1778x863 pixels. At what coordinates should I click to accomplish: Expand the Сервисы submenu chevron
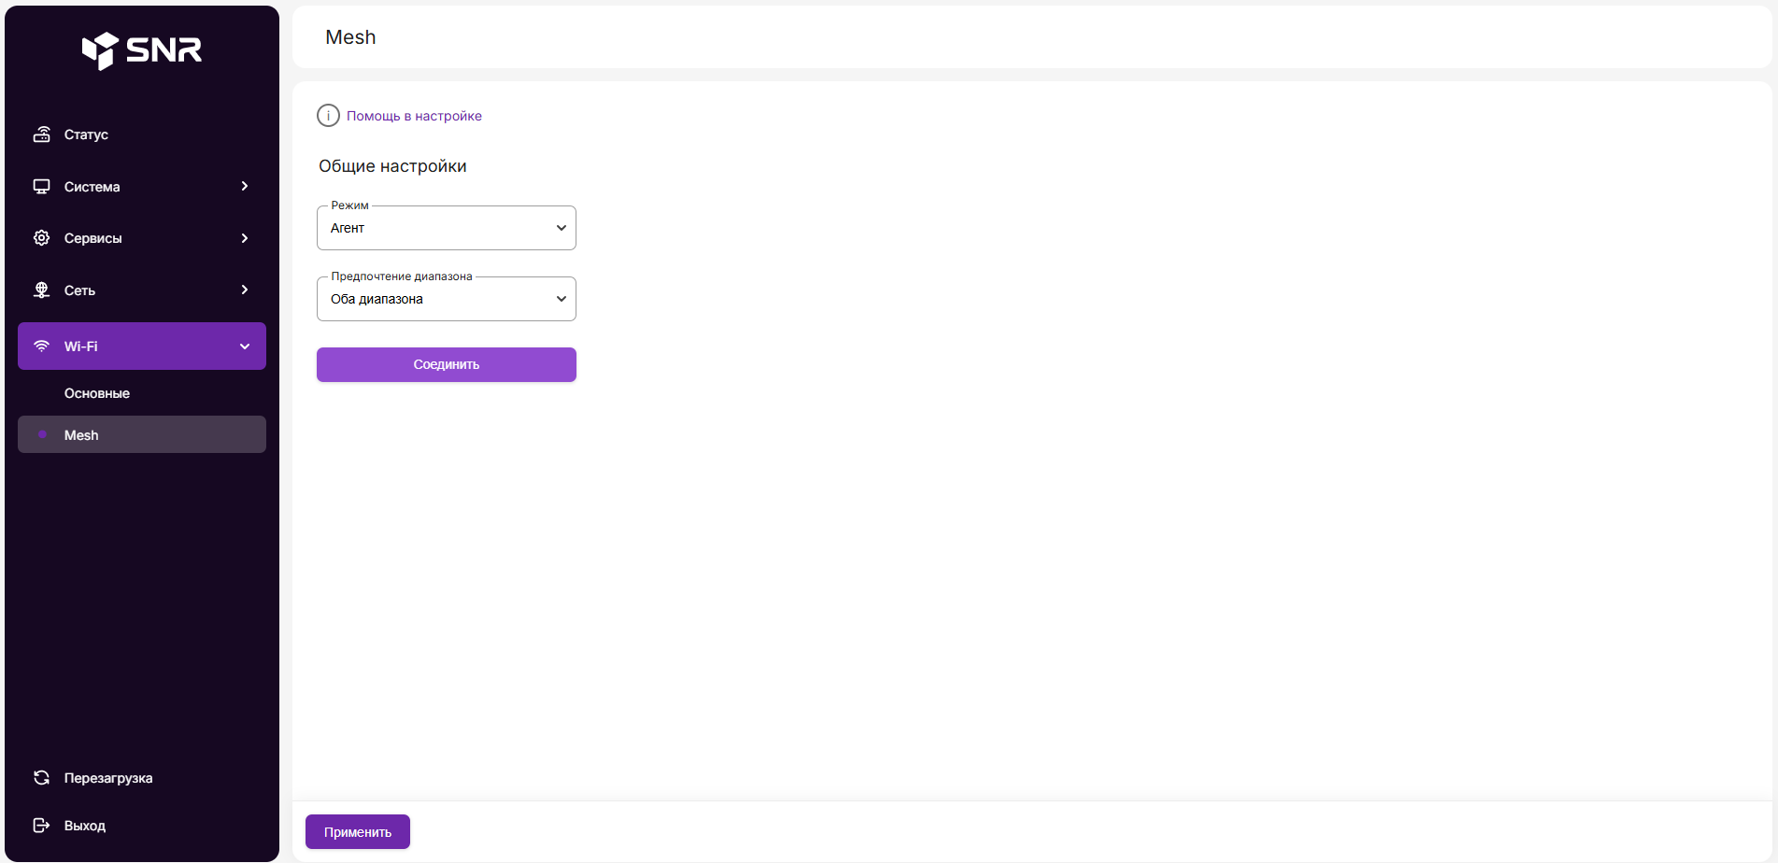[x=245, y=238]
